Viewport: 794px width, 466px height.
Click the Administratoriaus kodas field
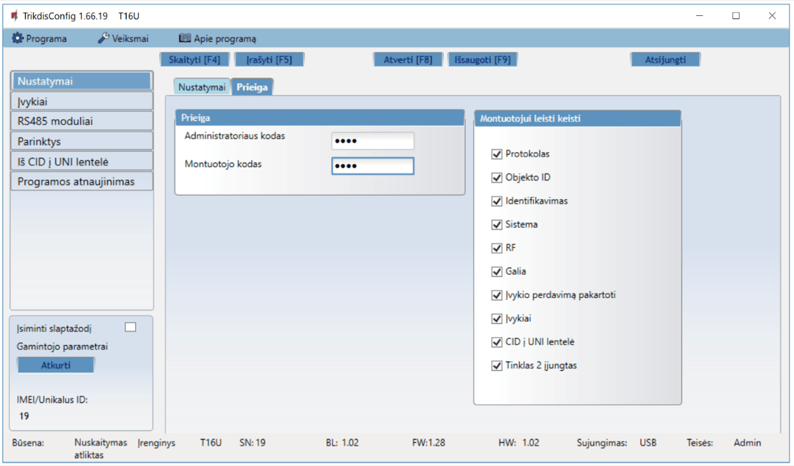click(373, 141)
